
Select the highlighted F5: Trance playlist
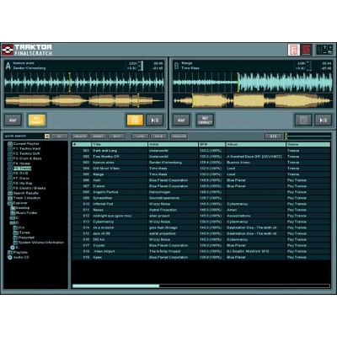point(22,168)
